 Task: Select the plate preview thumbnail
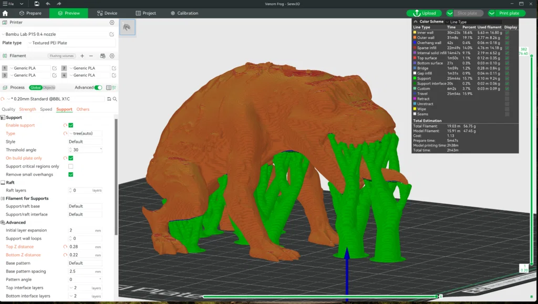(x=127, y=27)
